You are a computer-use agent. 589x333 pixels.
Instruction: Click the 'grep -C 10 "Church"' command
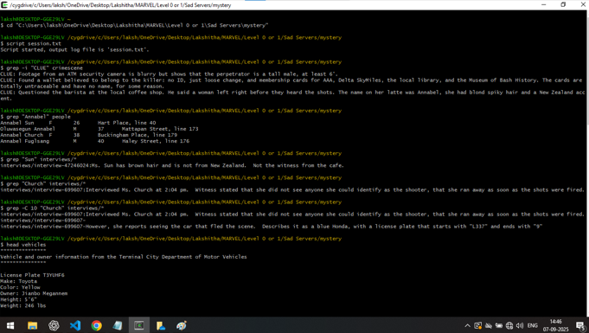tap(52, 208)
